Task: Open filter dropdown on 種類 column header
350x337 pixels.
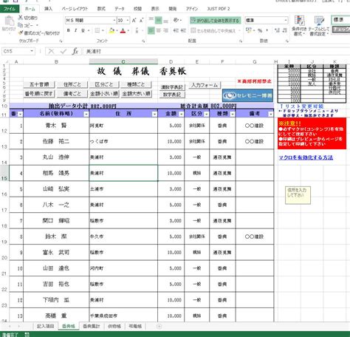Action: [233, 114]
